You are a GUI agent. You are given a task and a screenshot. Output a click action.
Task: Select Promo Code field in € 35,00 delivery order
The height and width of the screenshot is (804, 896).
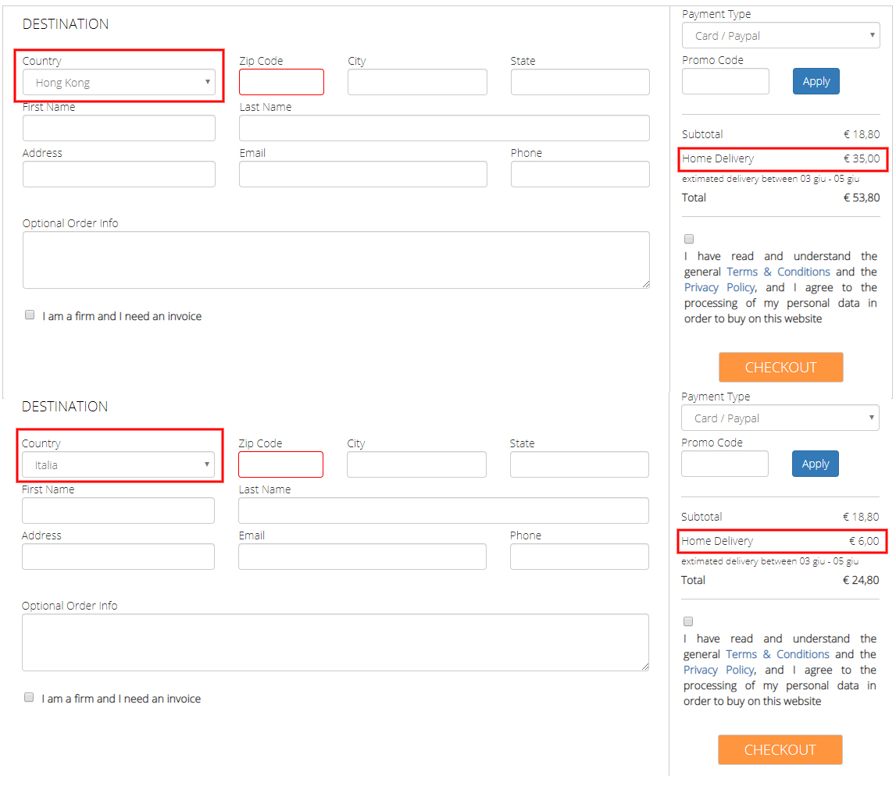(725, 81)
